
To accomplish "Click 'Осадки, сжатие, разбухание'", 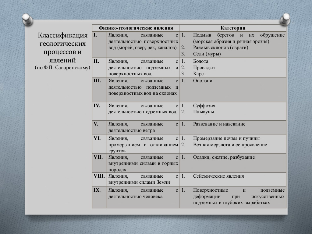I will [224, 157].
